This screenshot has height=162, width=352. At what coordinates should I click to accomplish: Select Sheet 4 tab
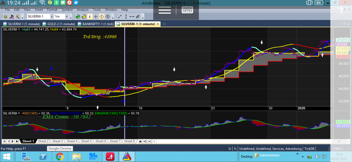[x=72, y=141]
